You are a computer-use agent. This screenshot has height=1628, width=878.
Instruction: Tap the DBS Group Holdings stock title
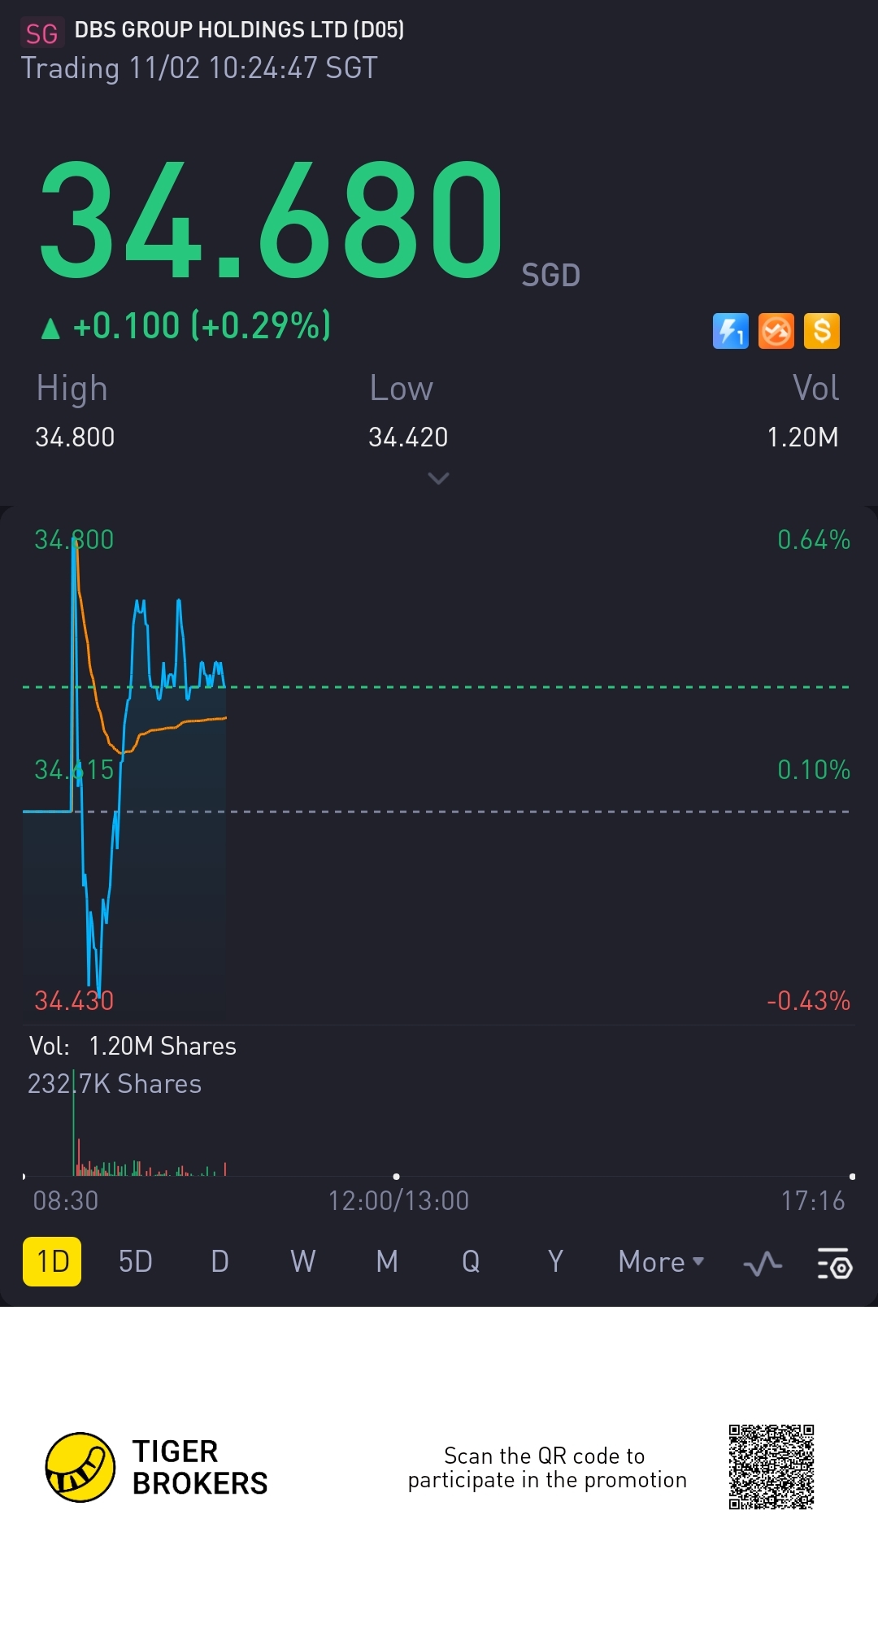click(x=239, y=30)
